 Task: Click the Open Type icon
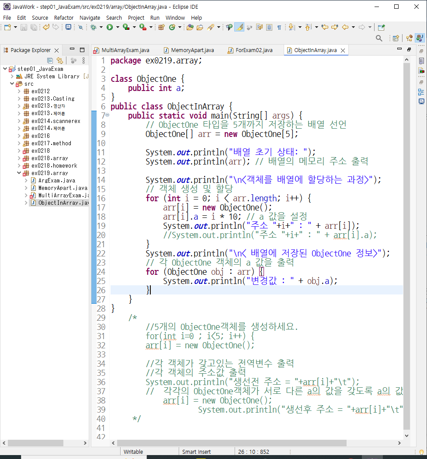click(190, 27)
